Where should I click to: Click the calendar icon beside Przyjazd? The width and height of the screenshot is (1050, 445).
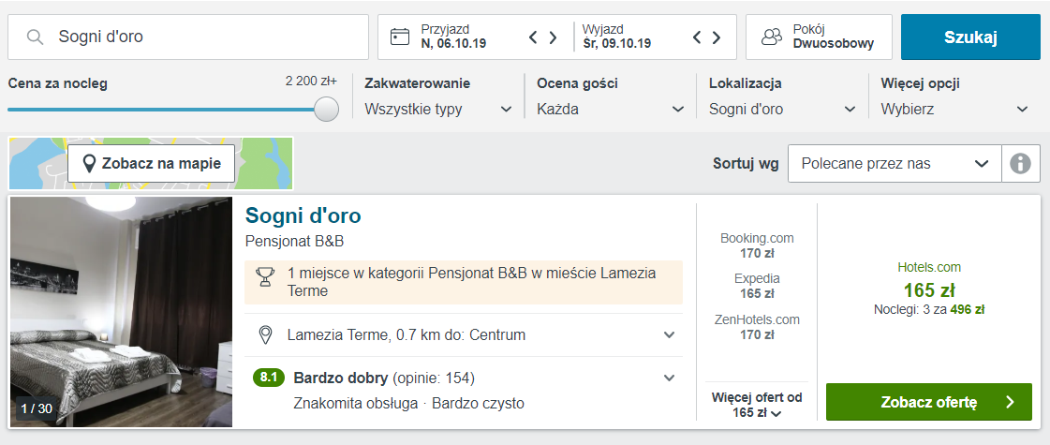coord(400,37)
